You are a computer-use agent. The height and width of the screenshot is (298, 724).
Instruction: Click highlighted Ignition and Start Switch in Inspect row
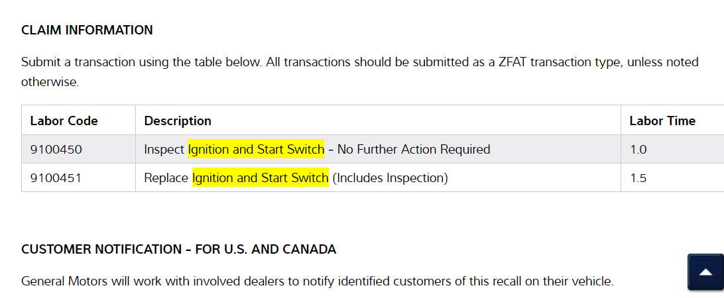point(256,150)
